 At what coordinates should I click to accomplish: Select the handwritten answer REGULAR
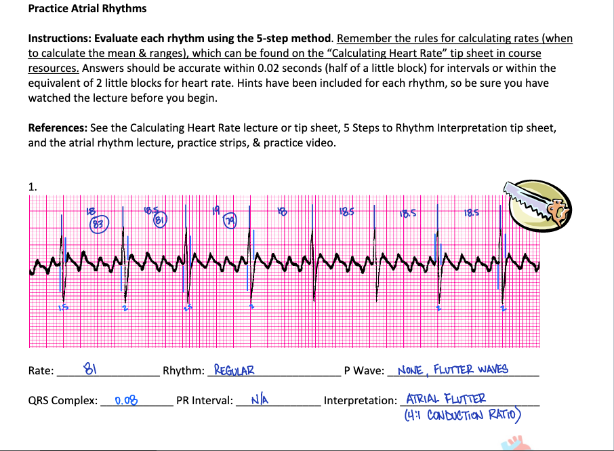[233, 370]
